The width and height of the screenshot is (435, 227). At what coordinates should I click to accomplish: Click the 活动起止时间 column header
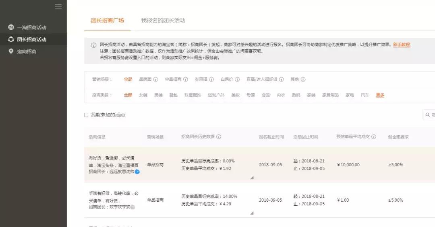(x=306, y=137)
